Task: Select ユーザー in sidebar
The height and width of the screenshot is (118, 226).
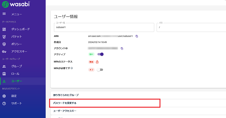Action: [x=23, y=81]
